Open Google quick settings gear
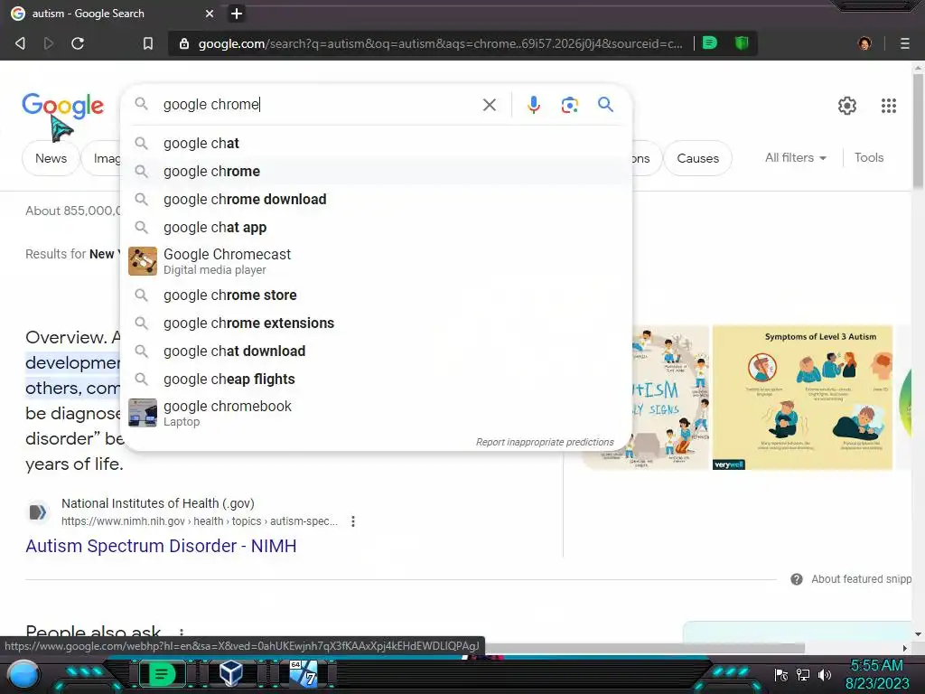 [x=847, y=106]
